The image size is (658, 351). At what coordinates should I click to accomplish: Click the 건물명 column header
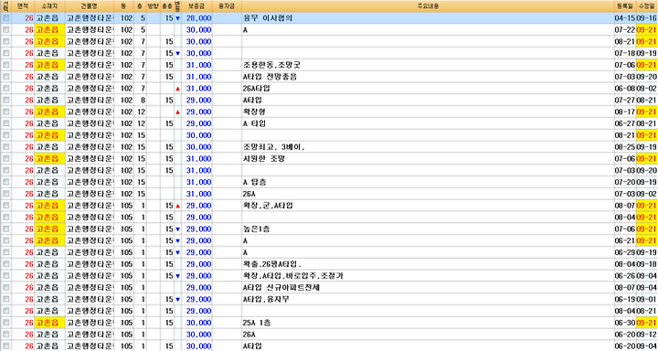tap(90, 6)
